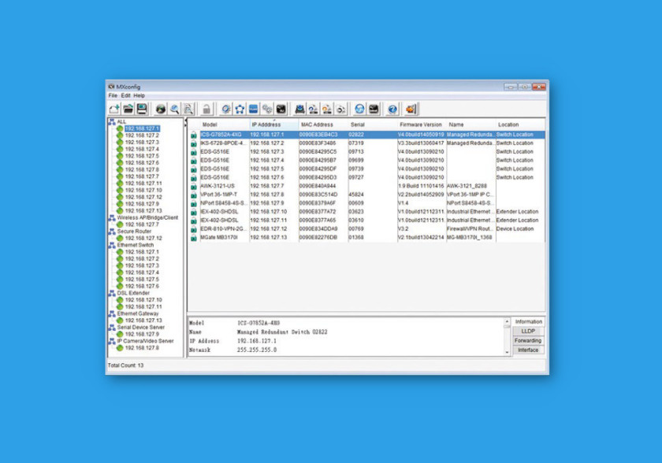Click the info panel scrollbar down arrow
Screen dimensions: 662x463
(x=507, y=352)
